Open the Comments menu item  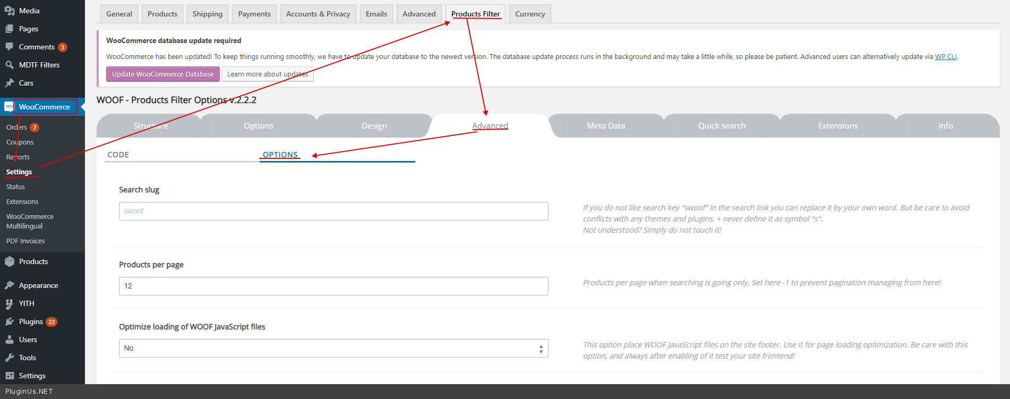[37, 47]
